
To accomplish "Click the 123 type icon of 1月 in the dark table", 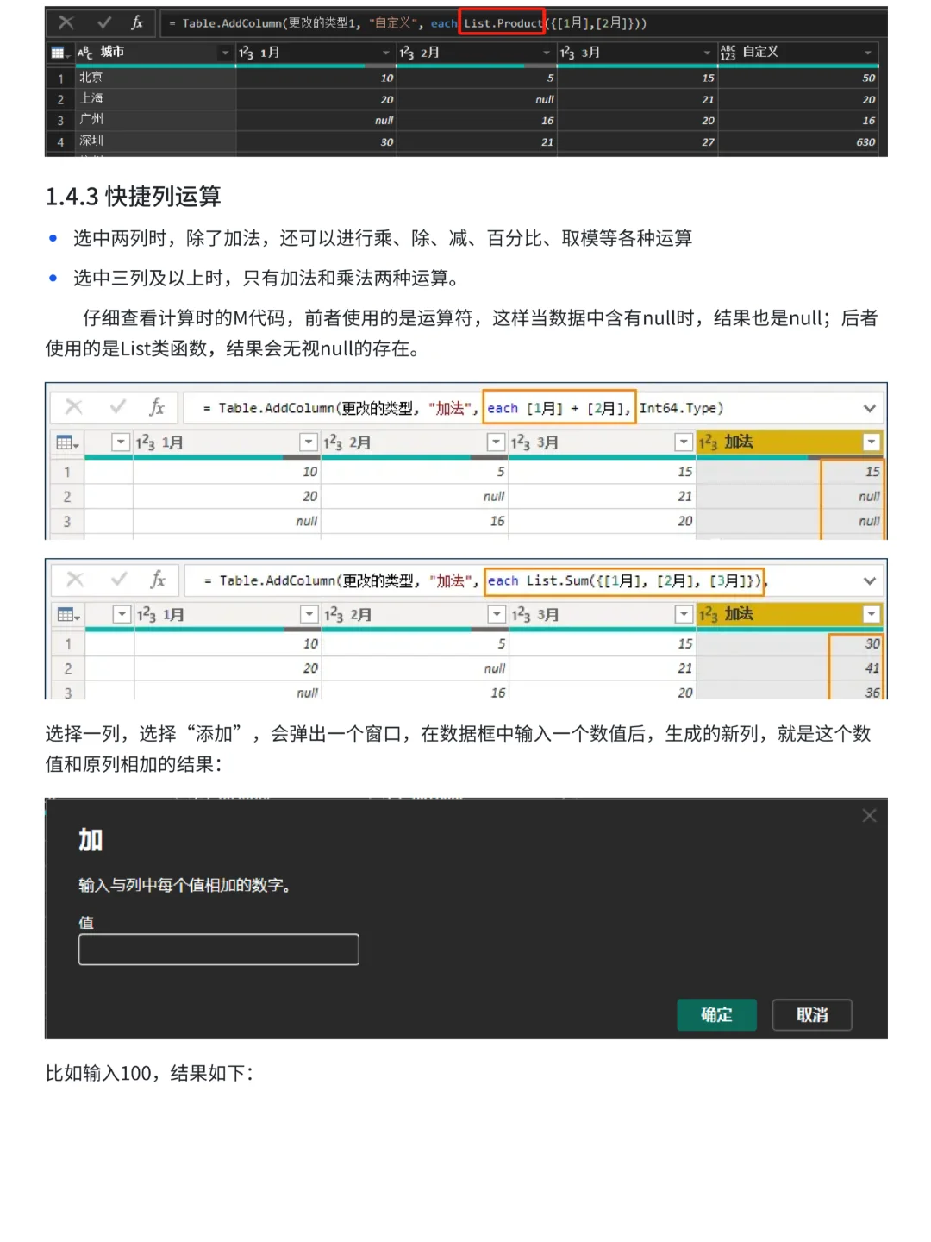I will [x=247, y=53].
